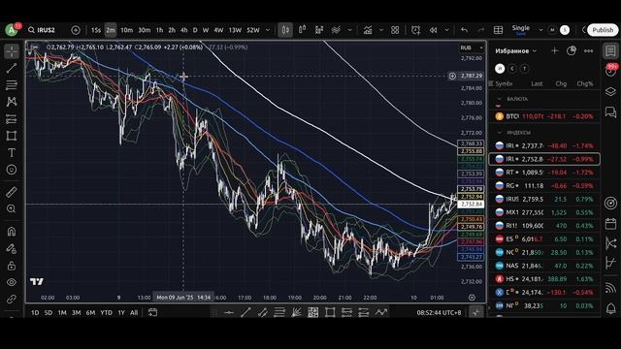Expand the replay options dropdown arrow
Screen dimensions: 621x349
tap(446, 30)
